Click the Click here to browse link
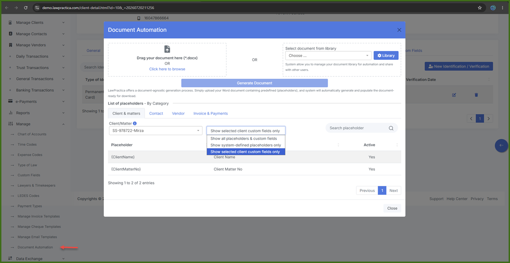510x263 pixels. pyautogui.click(x=167, y=69)
